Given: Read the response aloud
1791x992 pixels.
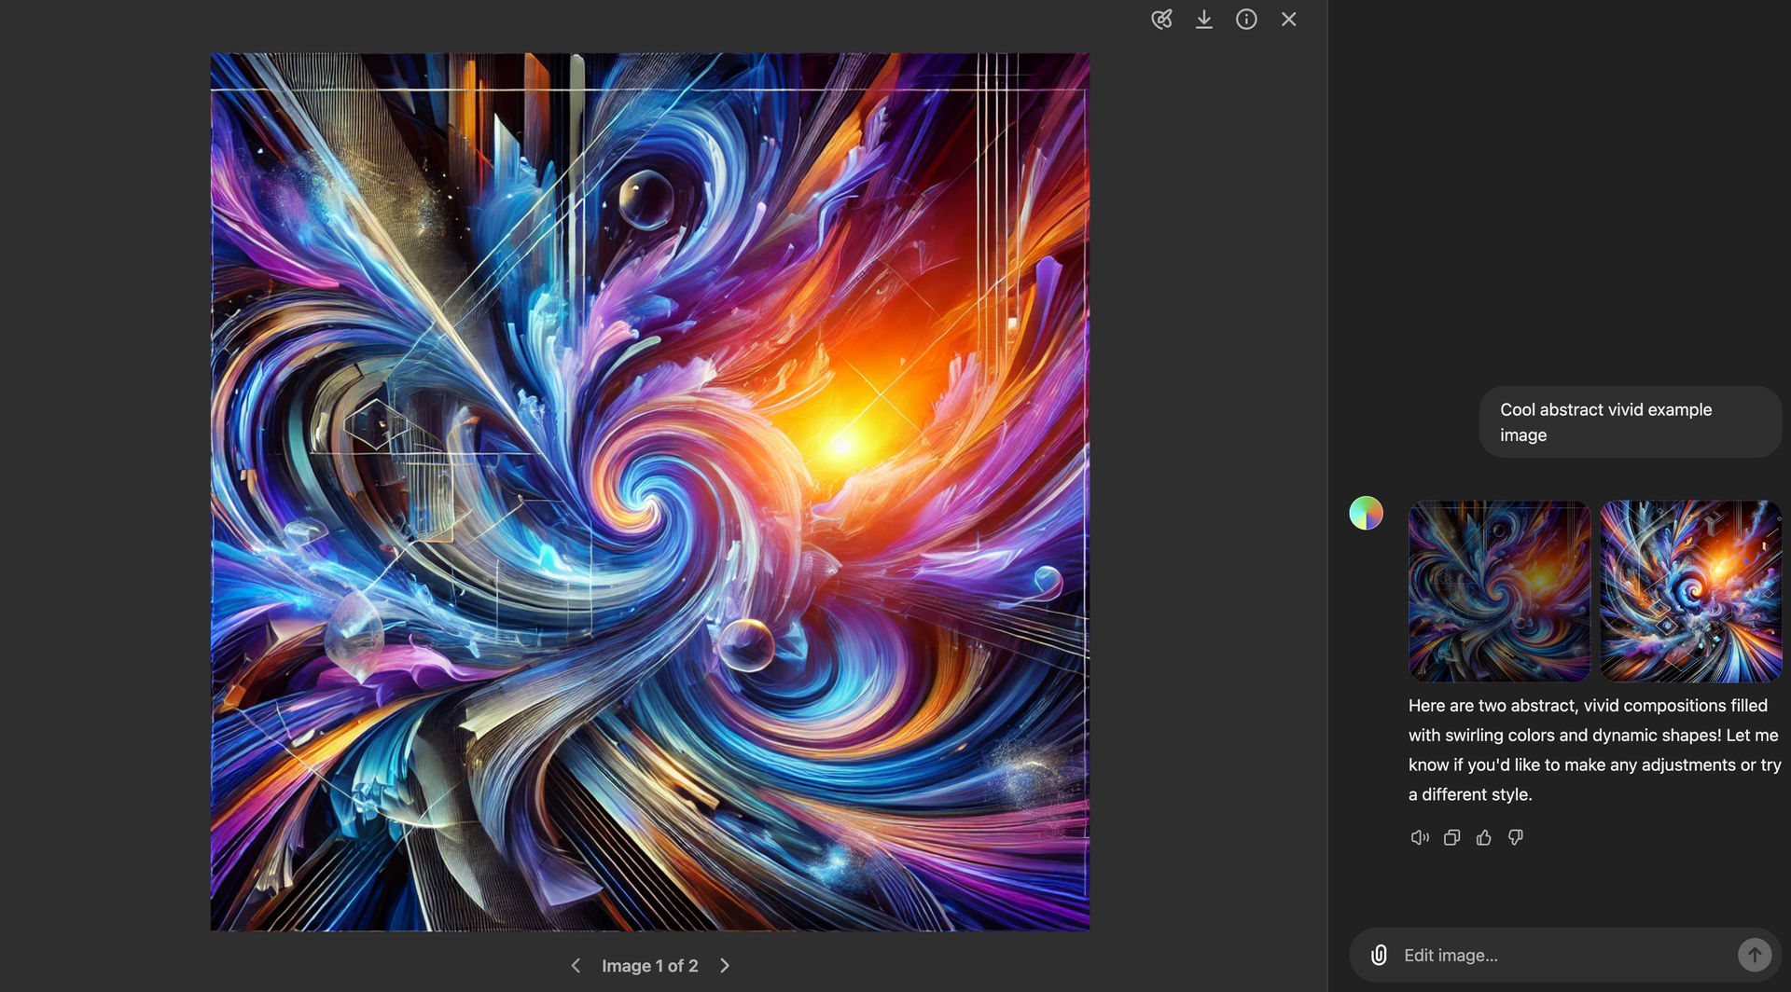Looking at the screenshot, I should pos(1419,837).
